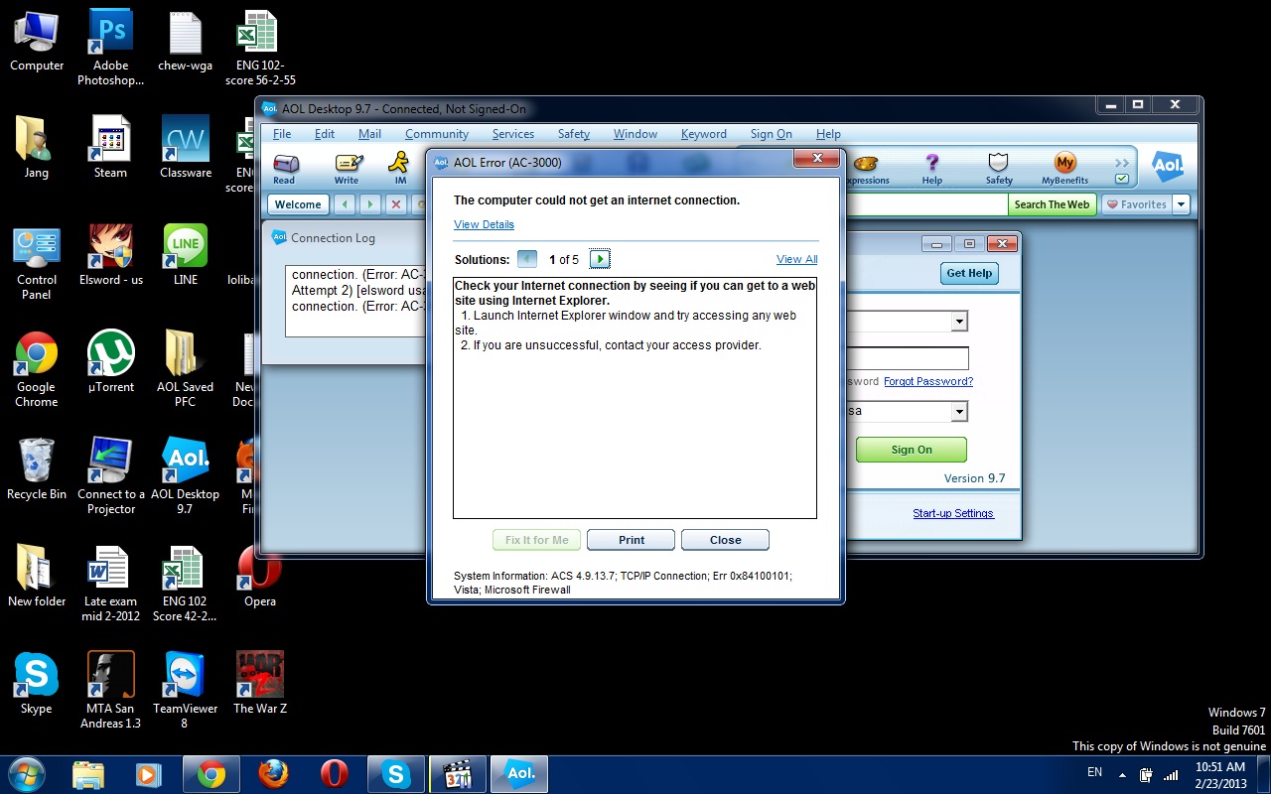Open the Favorites dropdown arrow
This screenshot has height=794, width=1271.
click(x=1181, y=204)
